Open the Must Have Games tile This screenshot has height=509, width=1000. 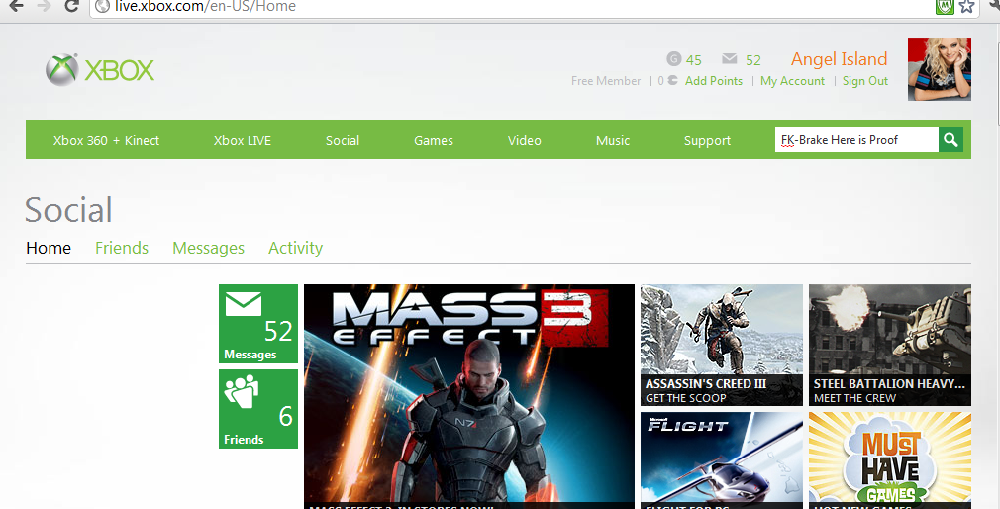890,460
